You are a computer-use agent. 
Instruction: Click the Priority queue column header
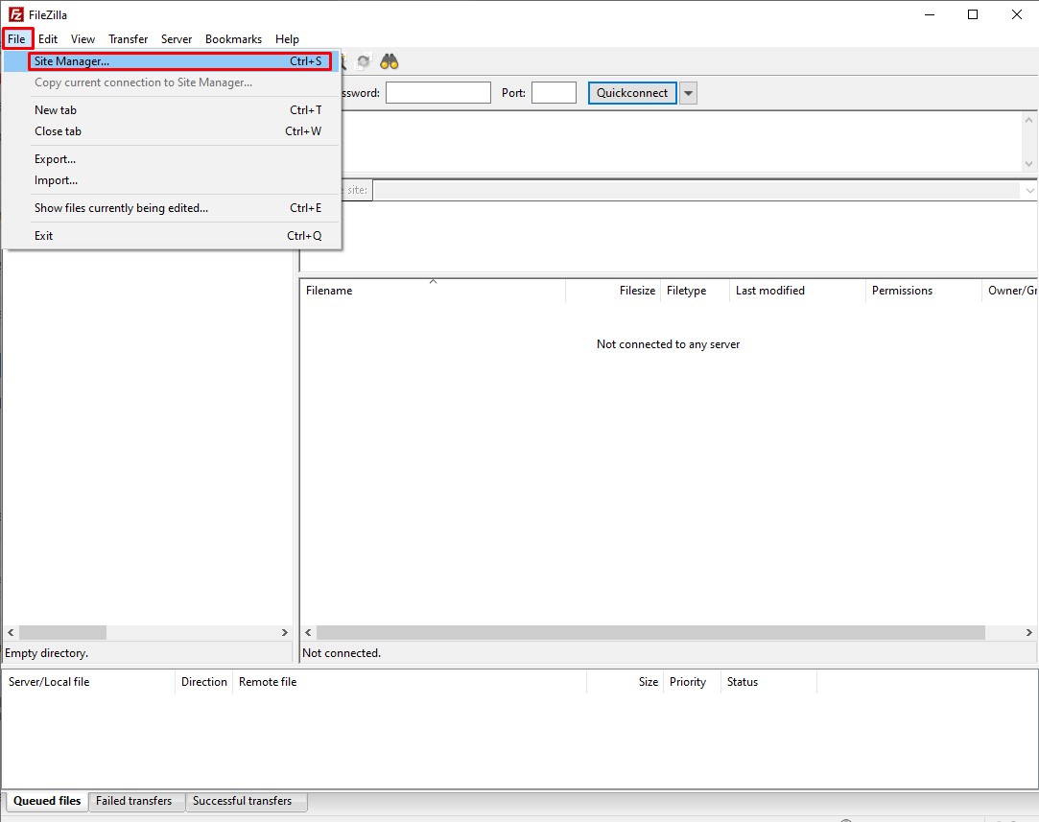692,682
